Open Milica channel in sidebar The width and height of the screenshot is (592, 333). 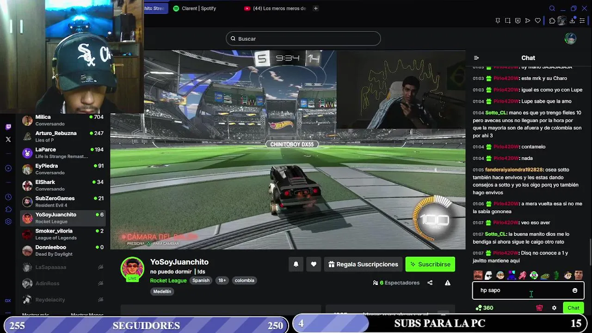pyautogui.click(x=63, y=120)
